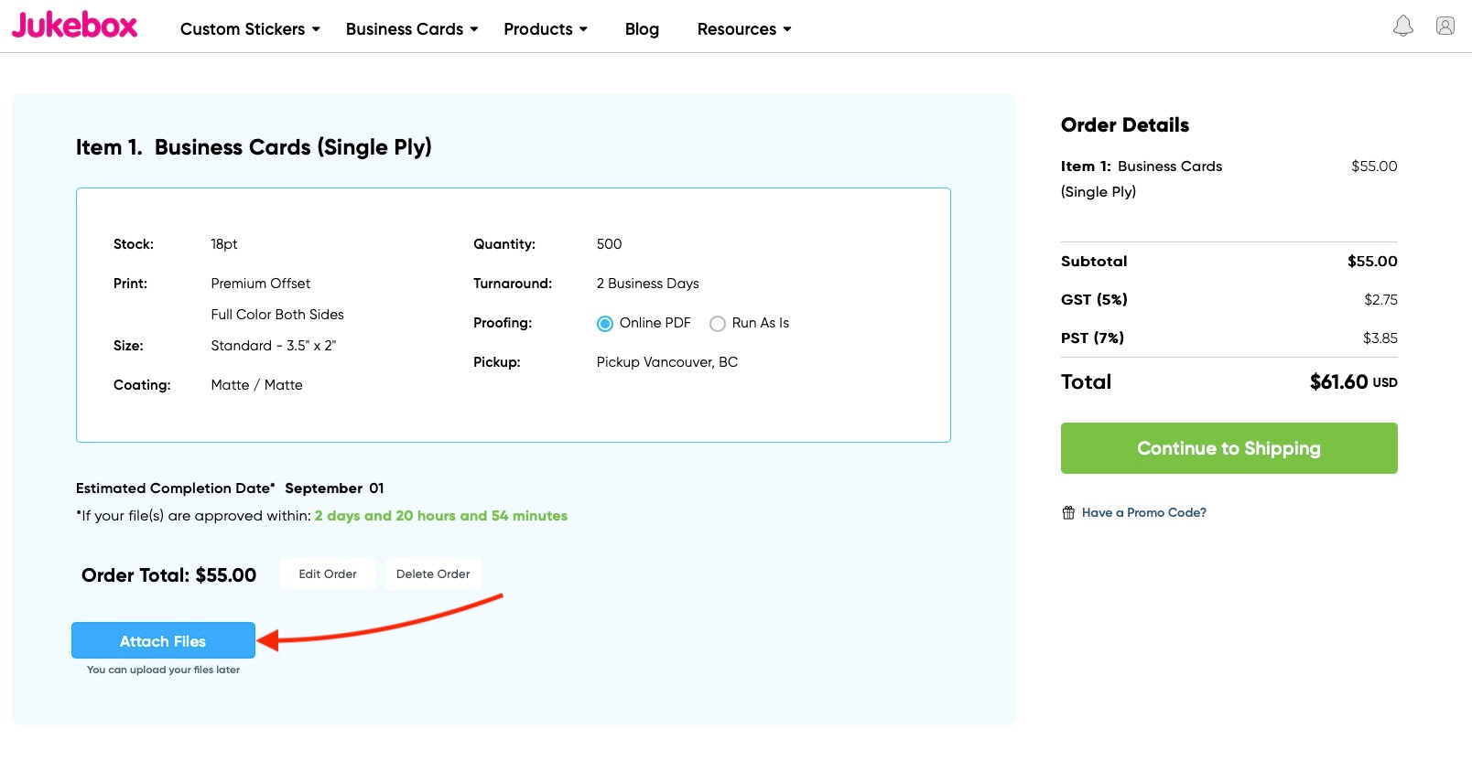1472x783 pixels.
Task: Click the '$2.75' GST amount
Action: pyautogui.click(x=1380, y=300)
